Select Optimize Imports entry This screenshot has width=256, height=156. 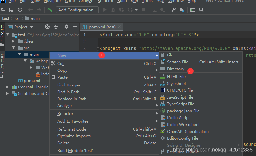tap(104, 136)
